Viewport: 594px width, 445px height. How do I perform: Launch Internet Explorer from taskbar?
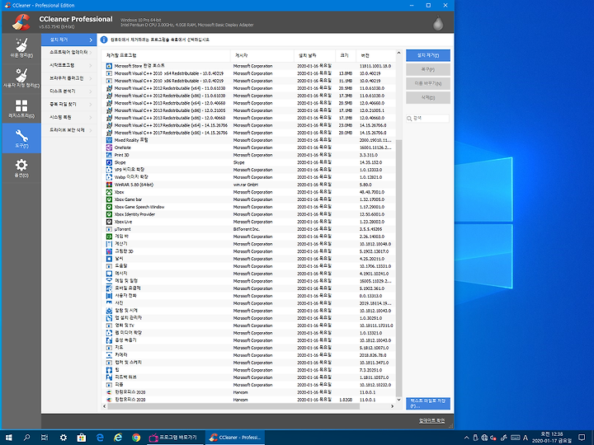(118, 438)
